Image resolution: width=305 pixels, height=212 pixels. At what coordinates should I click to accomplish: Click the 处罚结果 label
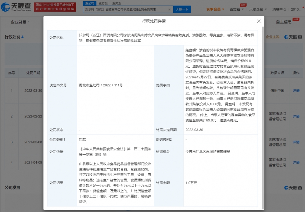coord(56,183)
